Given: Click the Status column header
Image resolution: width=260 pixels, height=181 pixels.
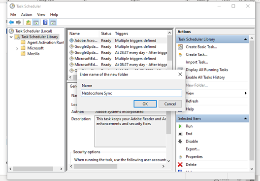Looking at the screenshot, I should coord(106,34).
